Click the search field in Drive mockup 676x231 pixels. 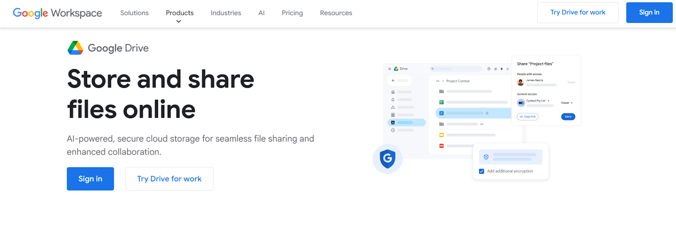[456, 69]
